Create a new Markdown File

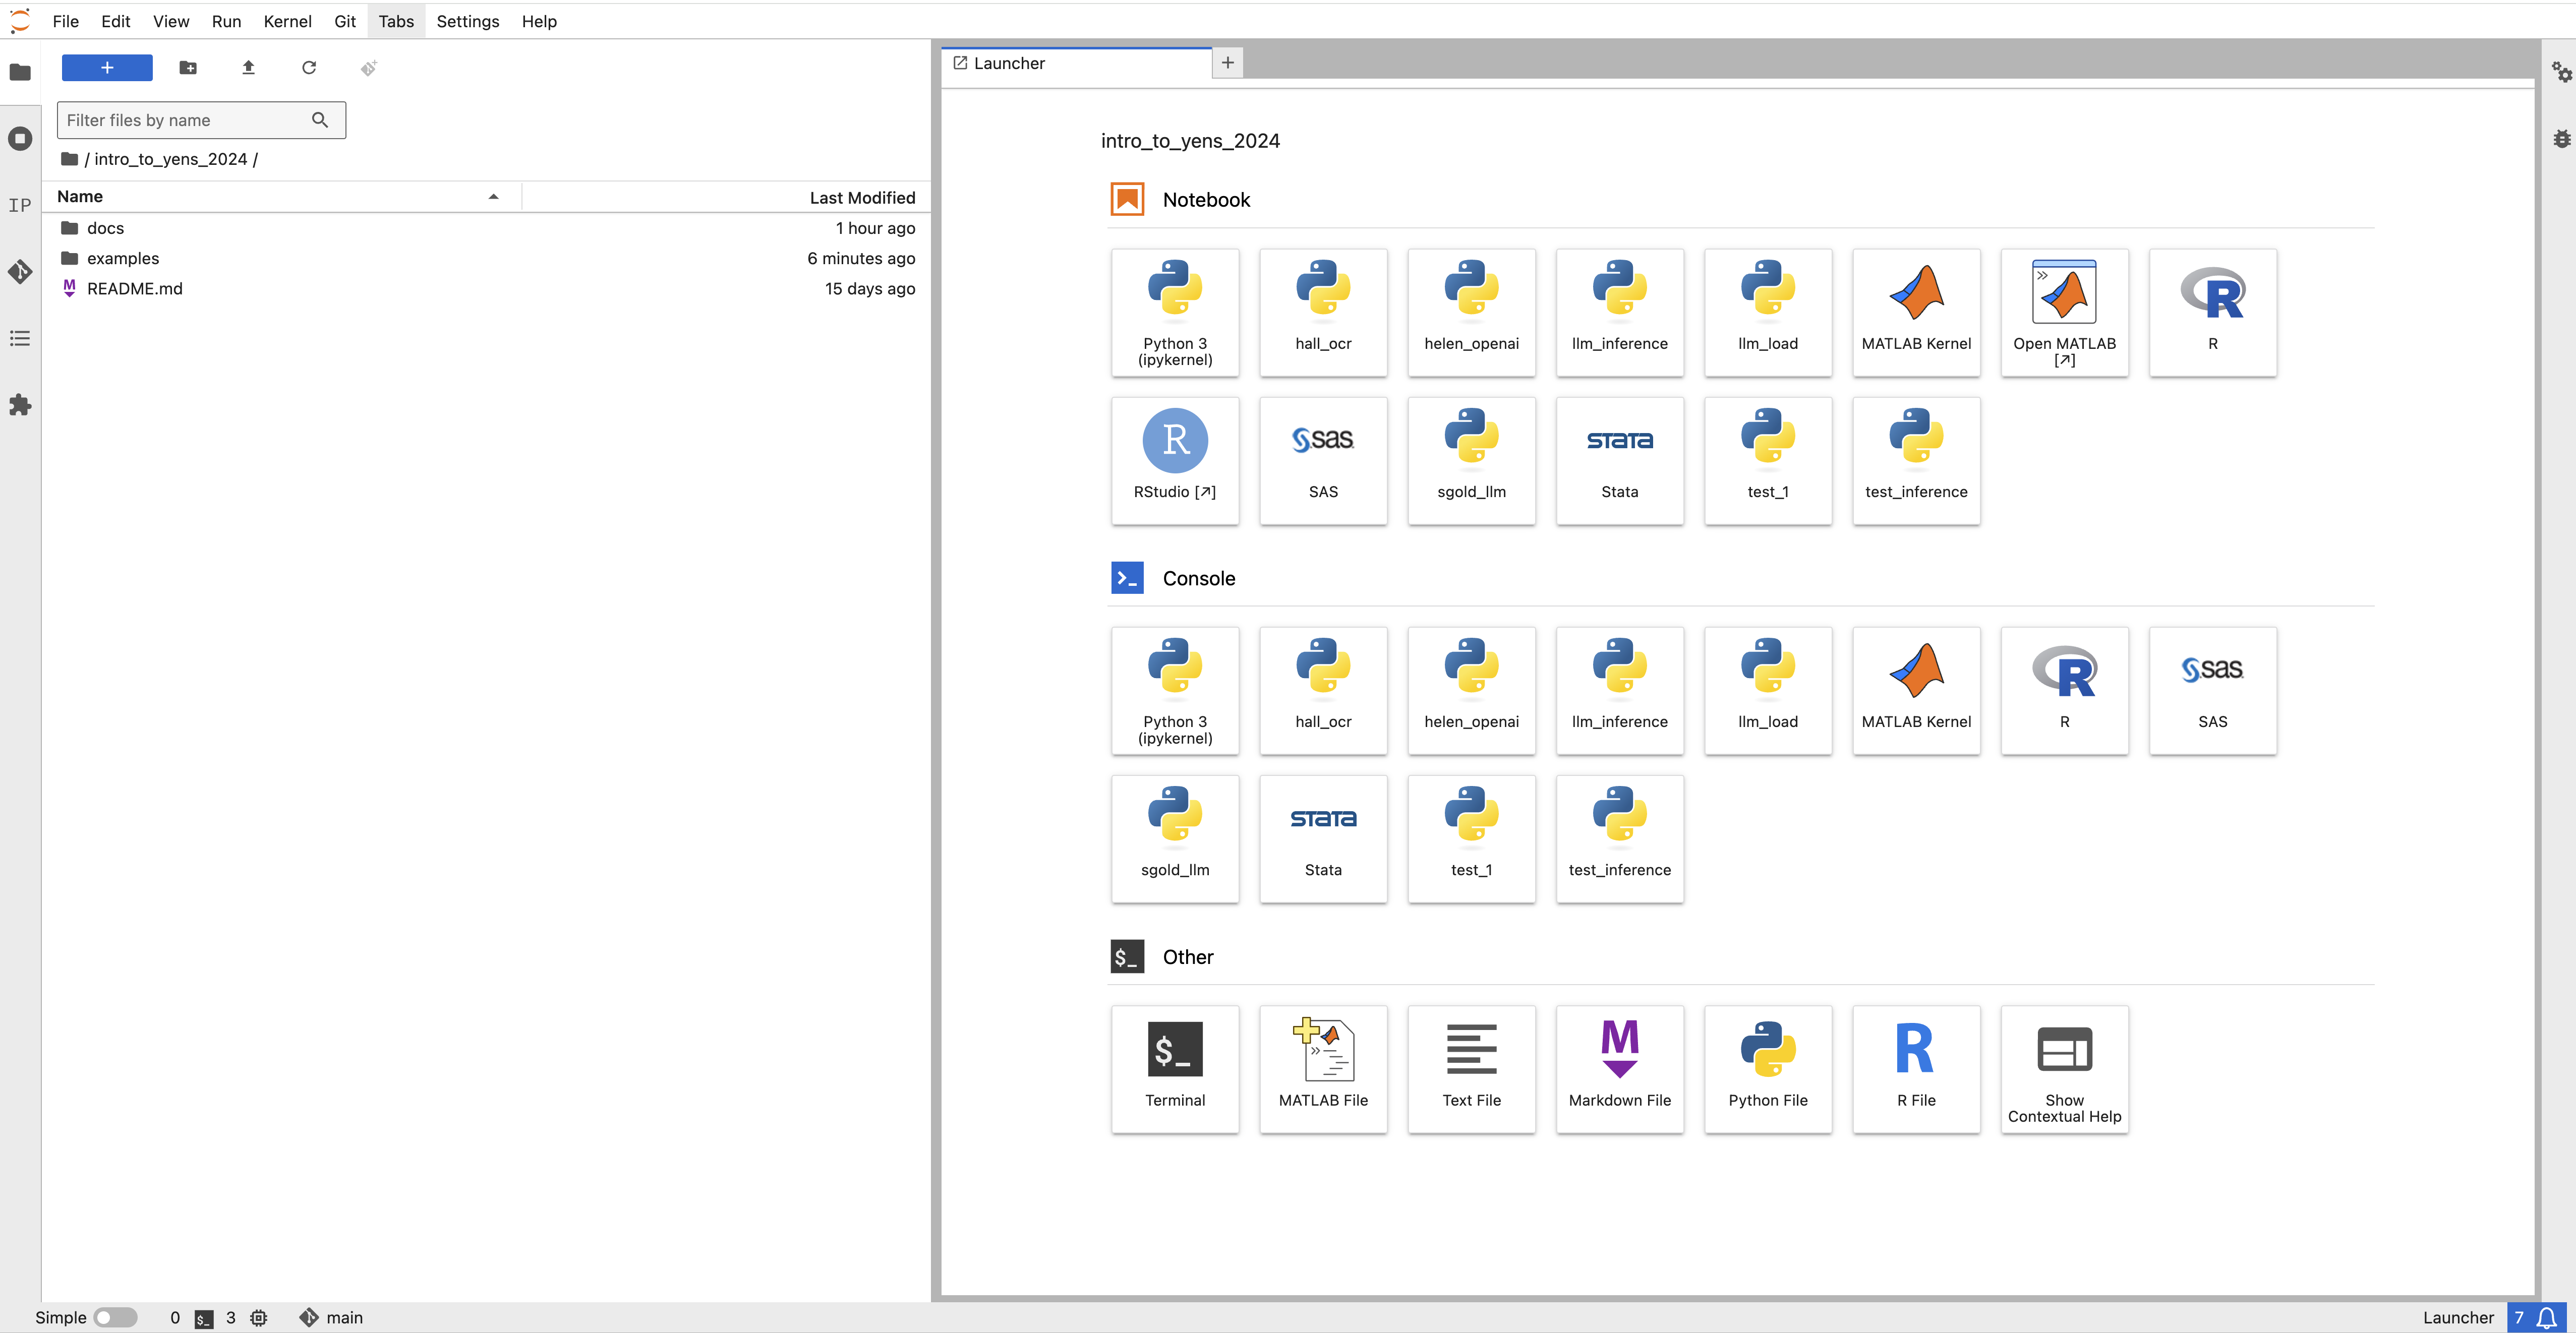click(1620, 1068)
